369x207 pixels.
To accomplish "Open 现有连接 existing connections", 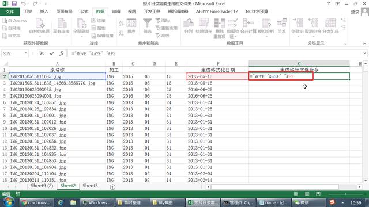I will point(61,26).
